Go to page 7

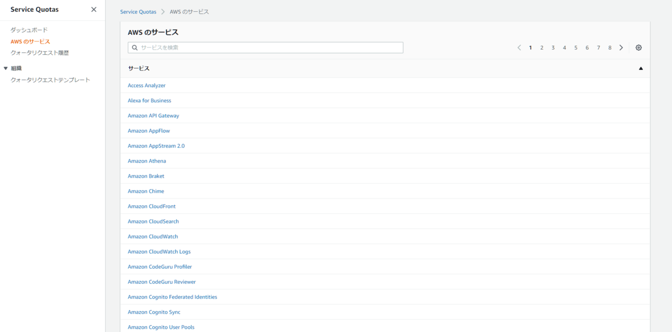[599, 48]
